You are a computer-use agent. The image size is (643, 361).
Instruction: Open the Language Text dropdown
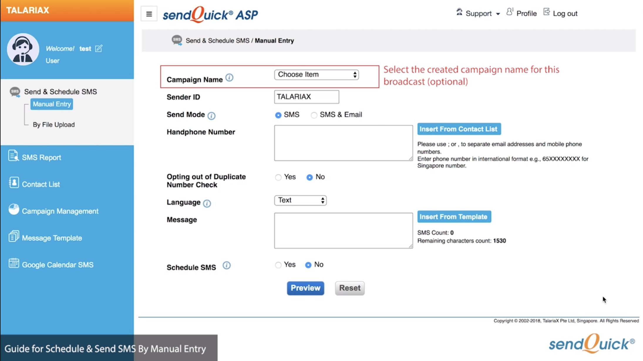pos(300,200)
